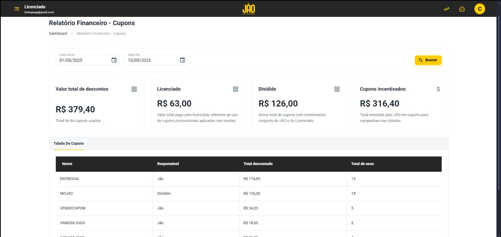Image resolution: width=501 pixels, height=237 pixels.
Task: Click the Total descontado column header
Action: [258, 164]
